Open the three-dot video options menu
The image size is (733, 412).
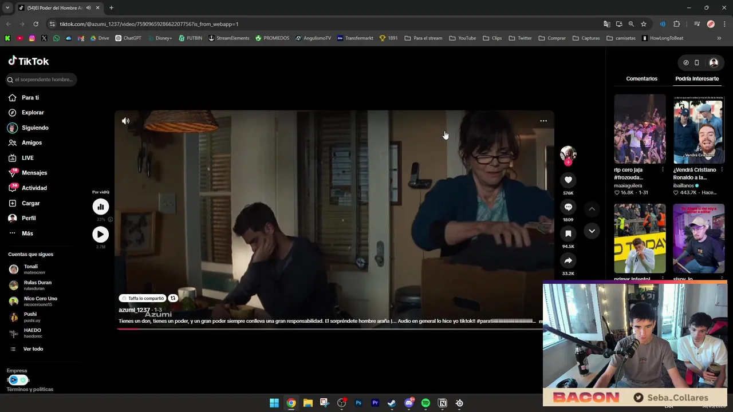543,121
